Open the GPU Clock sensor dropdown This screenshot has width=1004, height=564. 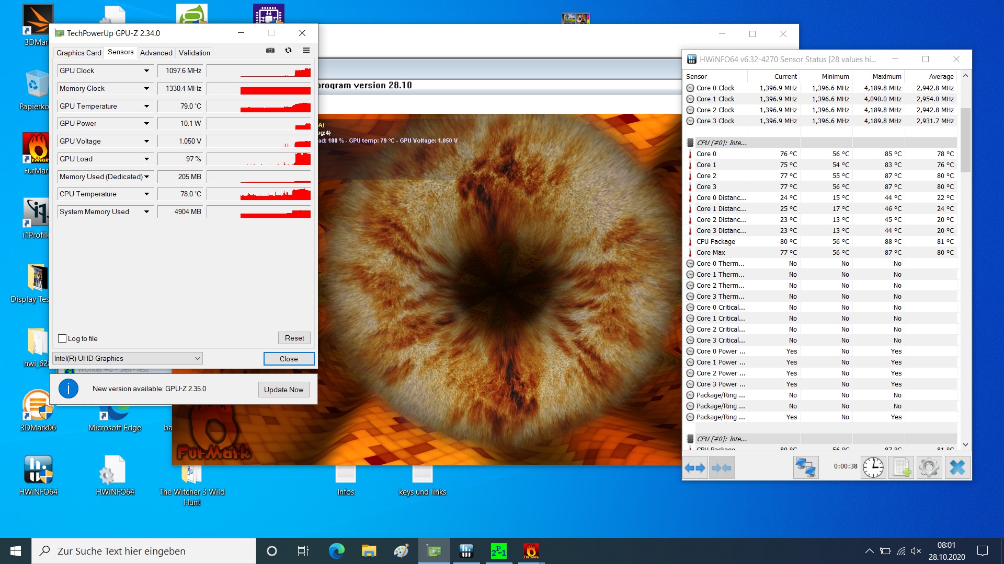pyautogui.click(x=146, y=71)
